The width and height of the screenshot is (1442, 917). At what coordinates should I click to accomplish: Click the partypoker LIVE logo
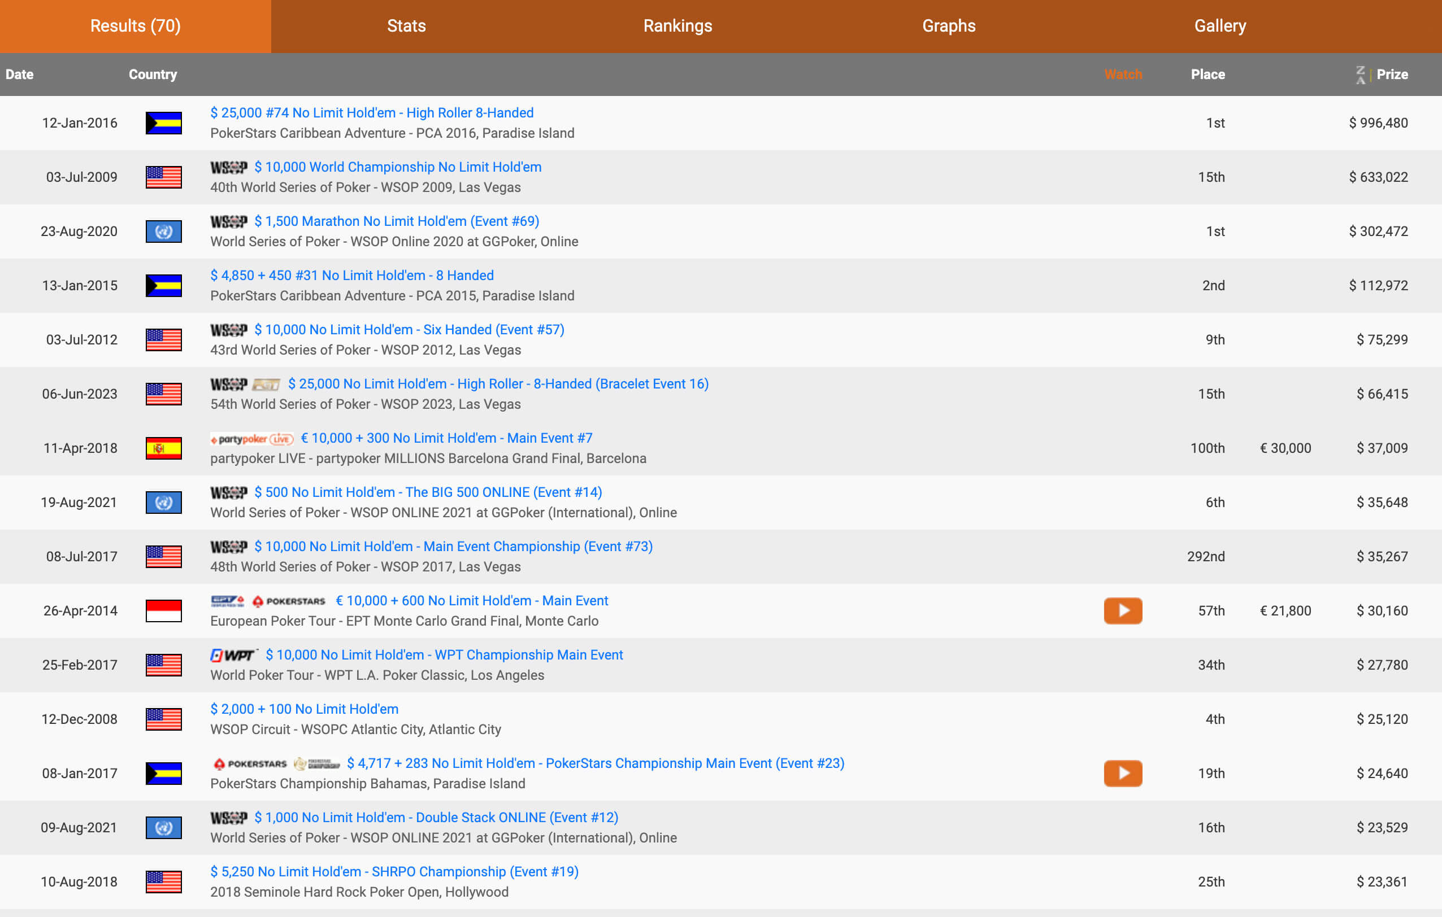251,439
